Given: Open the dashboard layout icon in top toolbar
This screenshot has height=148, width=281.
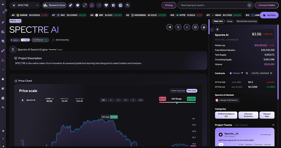Looking at the screenshot, I should pyautogui.click(x=113, y=5).
